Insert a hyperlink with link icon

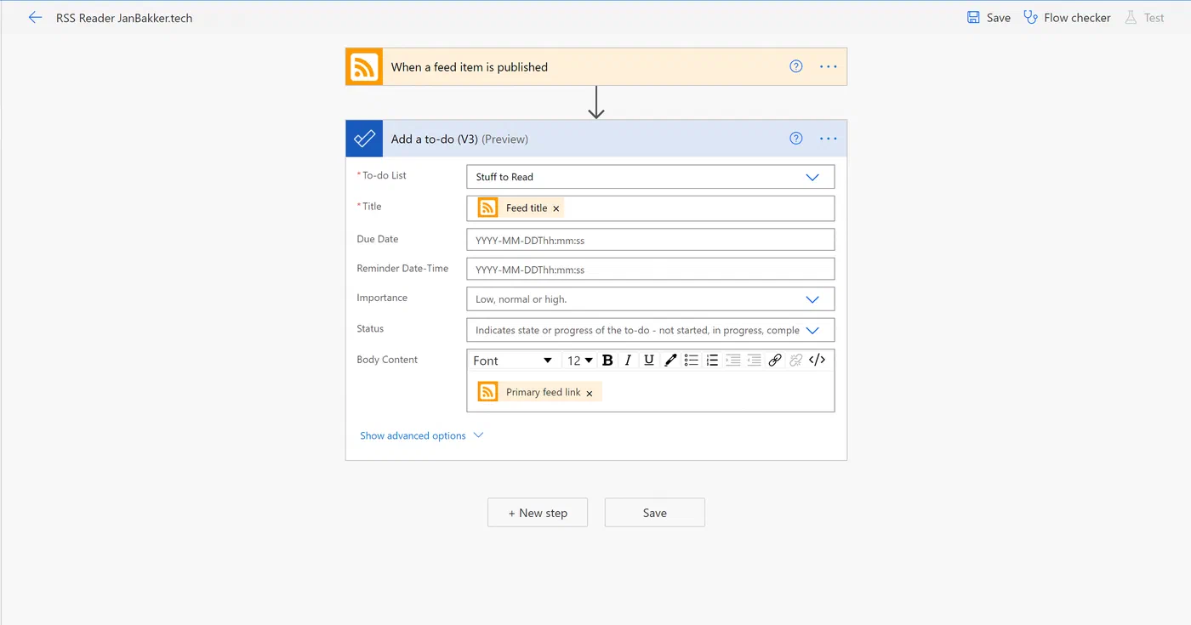point(775,361)
